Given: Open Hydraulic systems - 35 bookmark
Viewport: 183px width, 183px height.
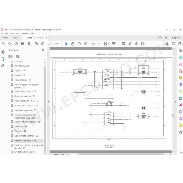Looking at the screenshot, I should pyautogui.click(x=25, y=110).
